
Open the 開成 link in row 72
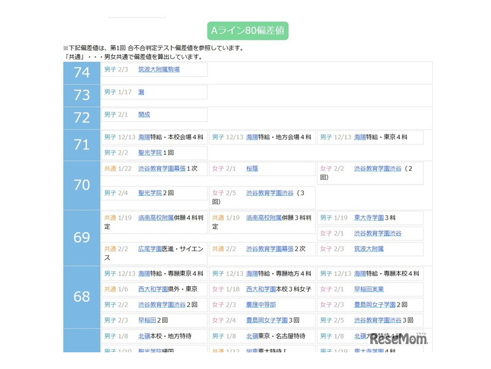(x=144, y=114)
